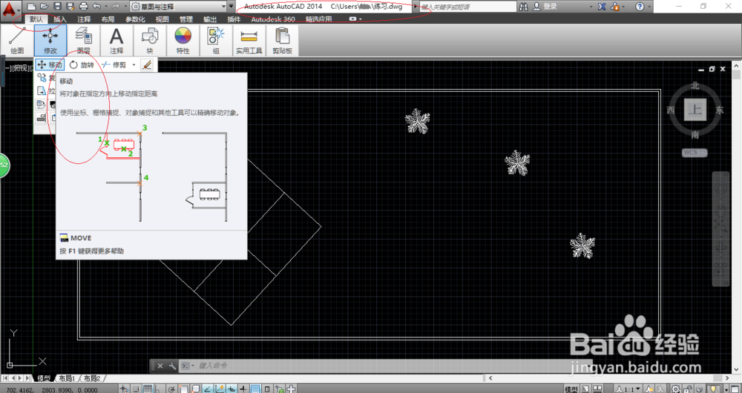
Task: Toggle Infer Constraints in status bar
Action: [123, 389]
